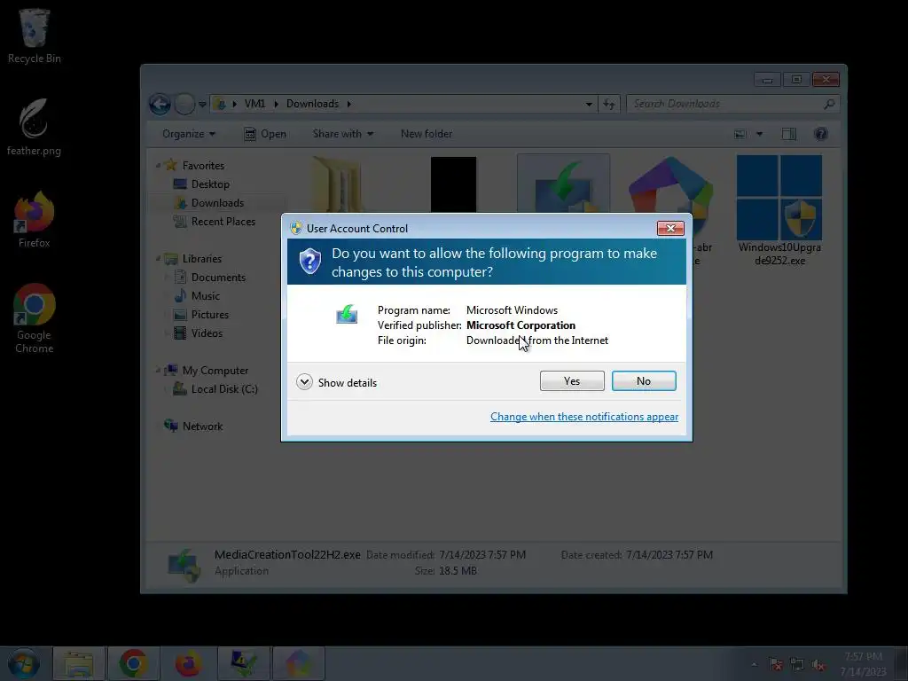The image size is (908, 681).
Task: Collapse the Favorites tree group
Action: pos(158,165)
